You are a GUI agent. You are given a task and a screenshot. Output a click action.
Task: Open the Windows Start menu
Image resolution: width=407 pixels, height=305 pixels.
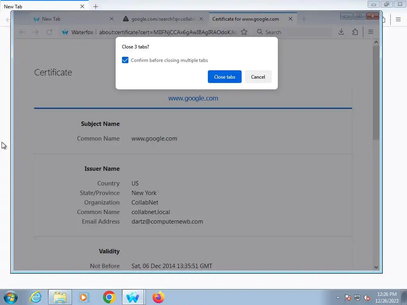tap(11, 297)
